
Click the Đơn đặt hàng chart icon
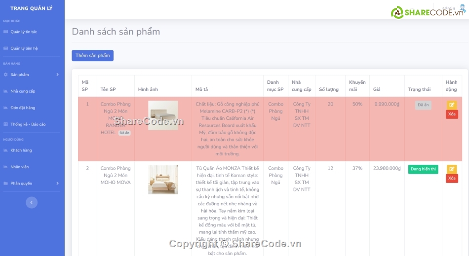click(5, 108)
